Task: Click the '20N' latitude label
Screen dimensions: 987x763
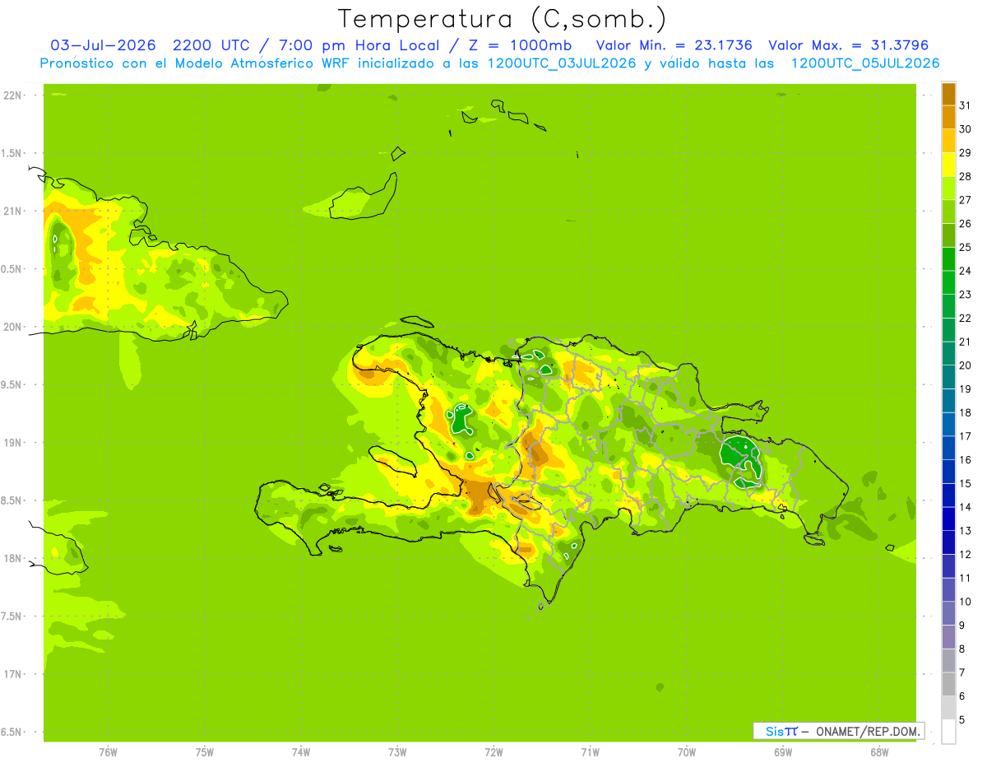Action: [x=12, y=327]
